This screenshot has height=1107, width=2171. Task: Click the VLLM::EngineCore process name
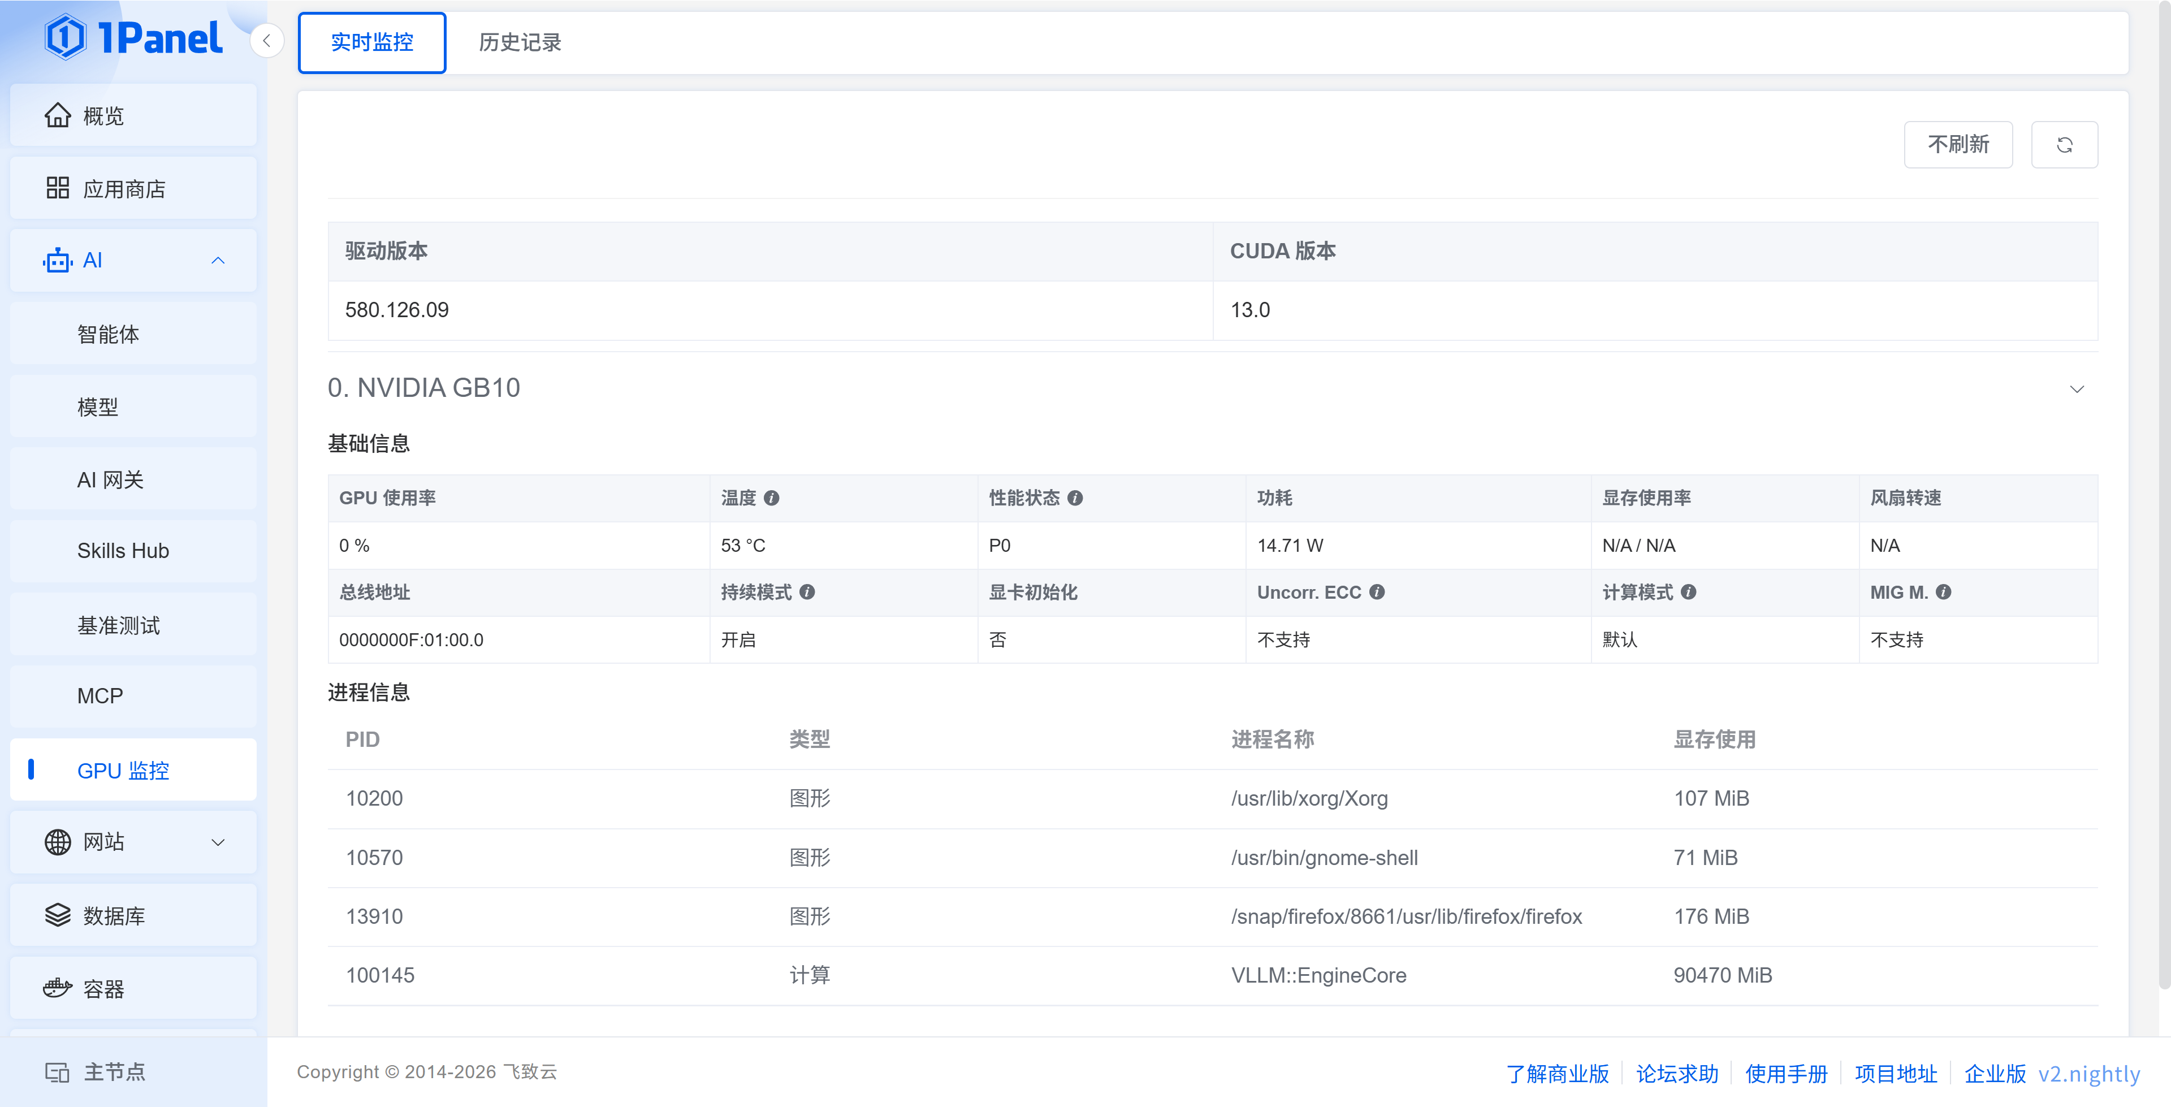1319,975
